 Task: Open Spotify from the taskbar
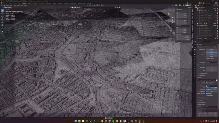pyautogui.click(x=113, y=121)
